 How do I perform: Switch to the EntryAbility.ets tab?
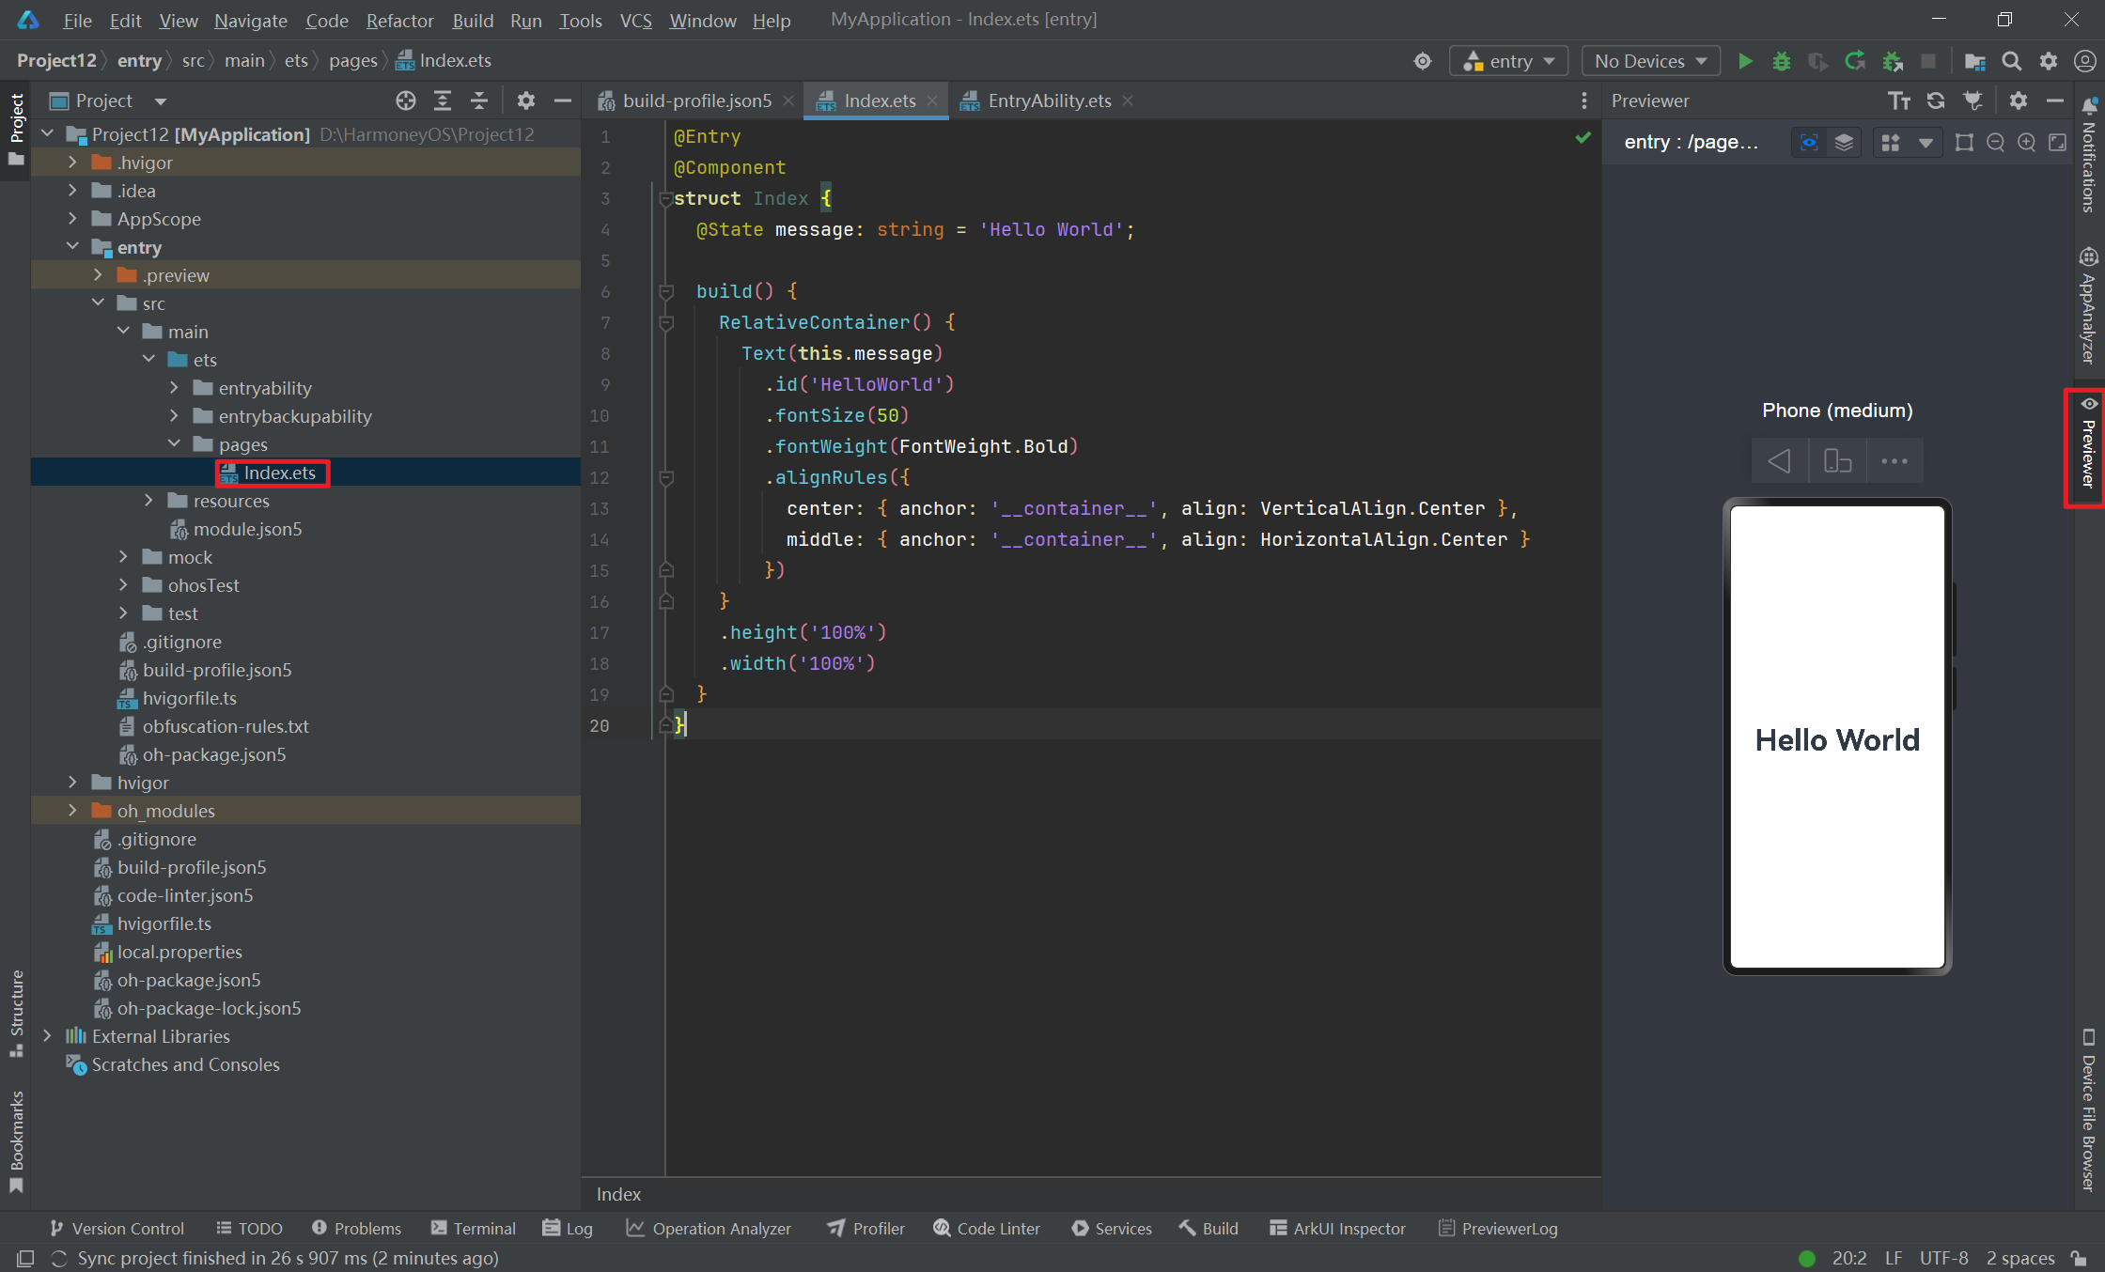point(1049,101)
